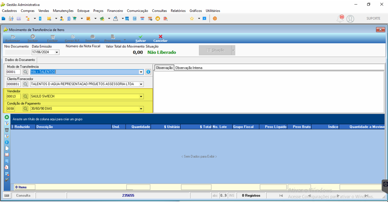Click the Consulta status bar button

(23, 196)
